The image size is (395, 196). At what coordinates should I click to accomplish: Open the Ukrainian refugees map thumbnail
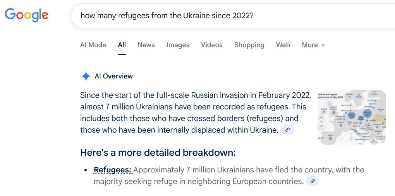tap(351, 117)
